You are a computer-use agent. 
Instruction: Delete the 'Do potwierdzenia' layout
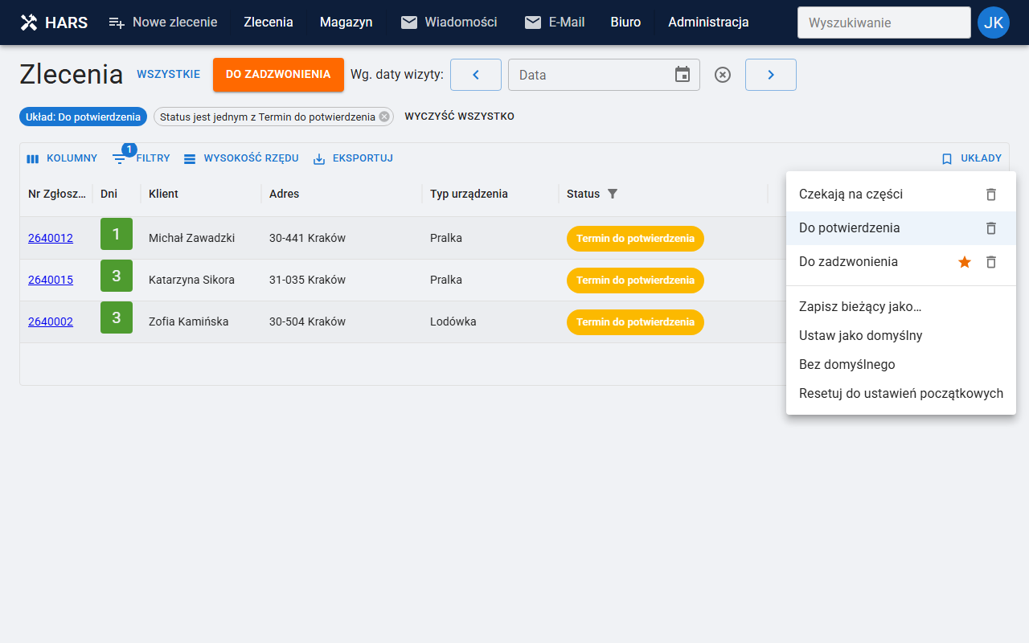(x=991, y=228)
